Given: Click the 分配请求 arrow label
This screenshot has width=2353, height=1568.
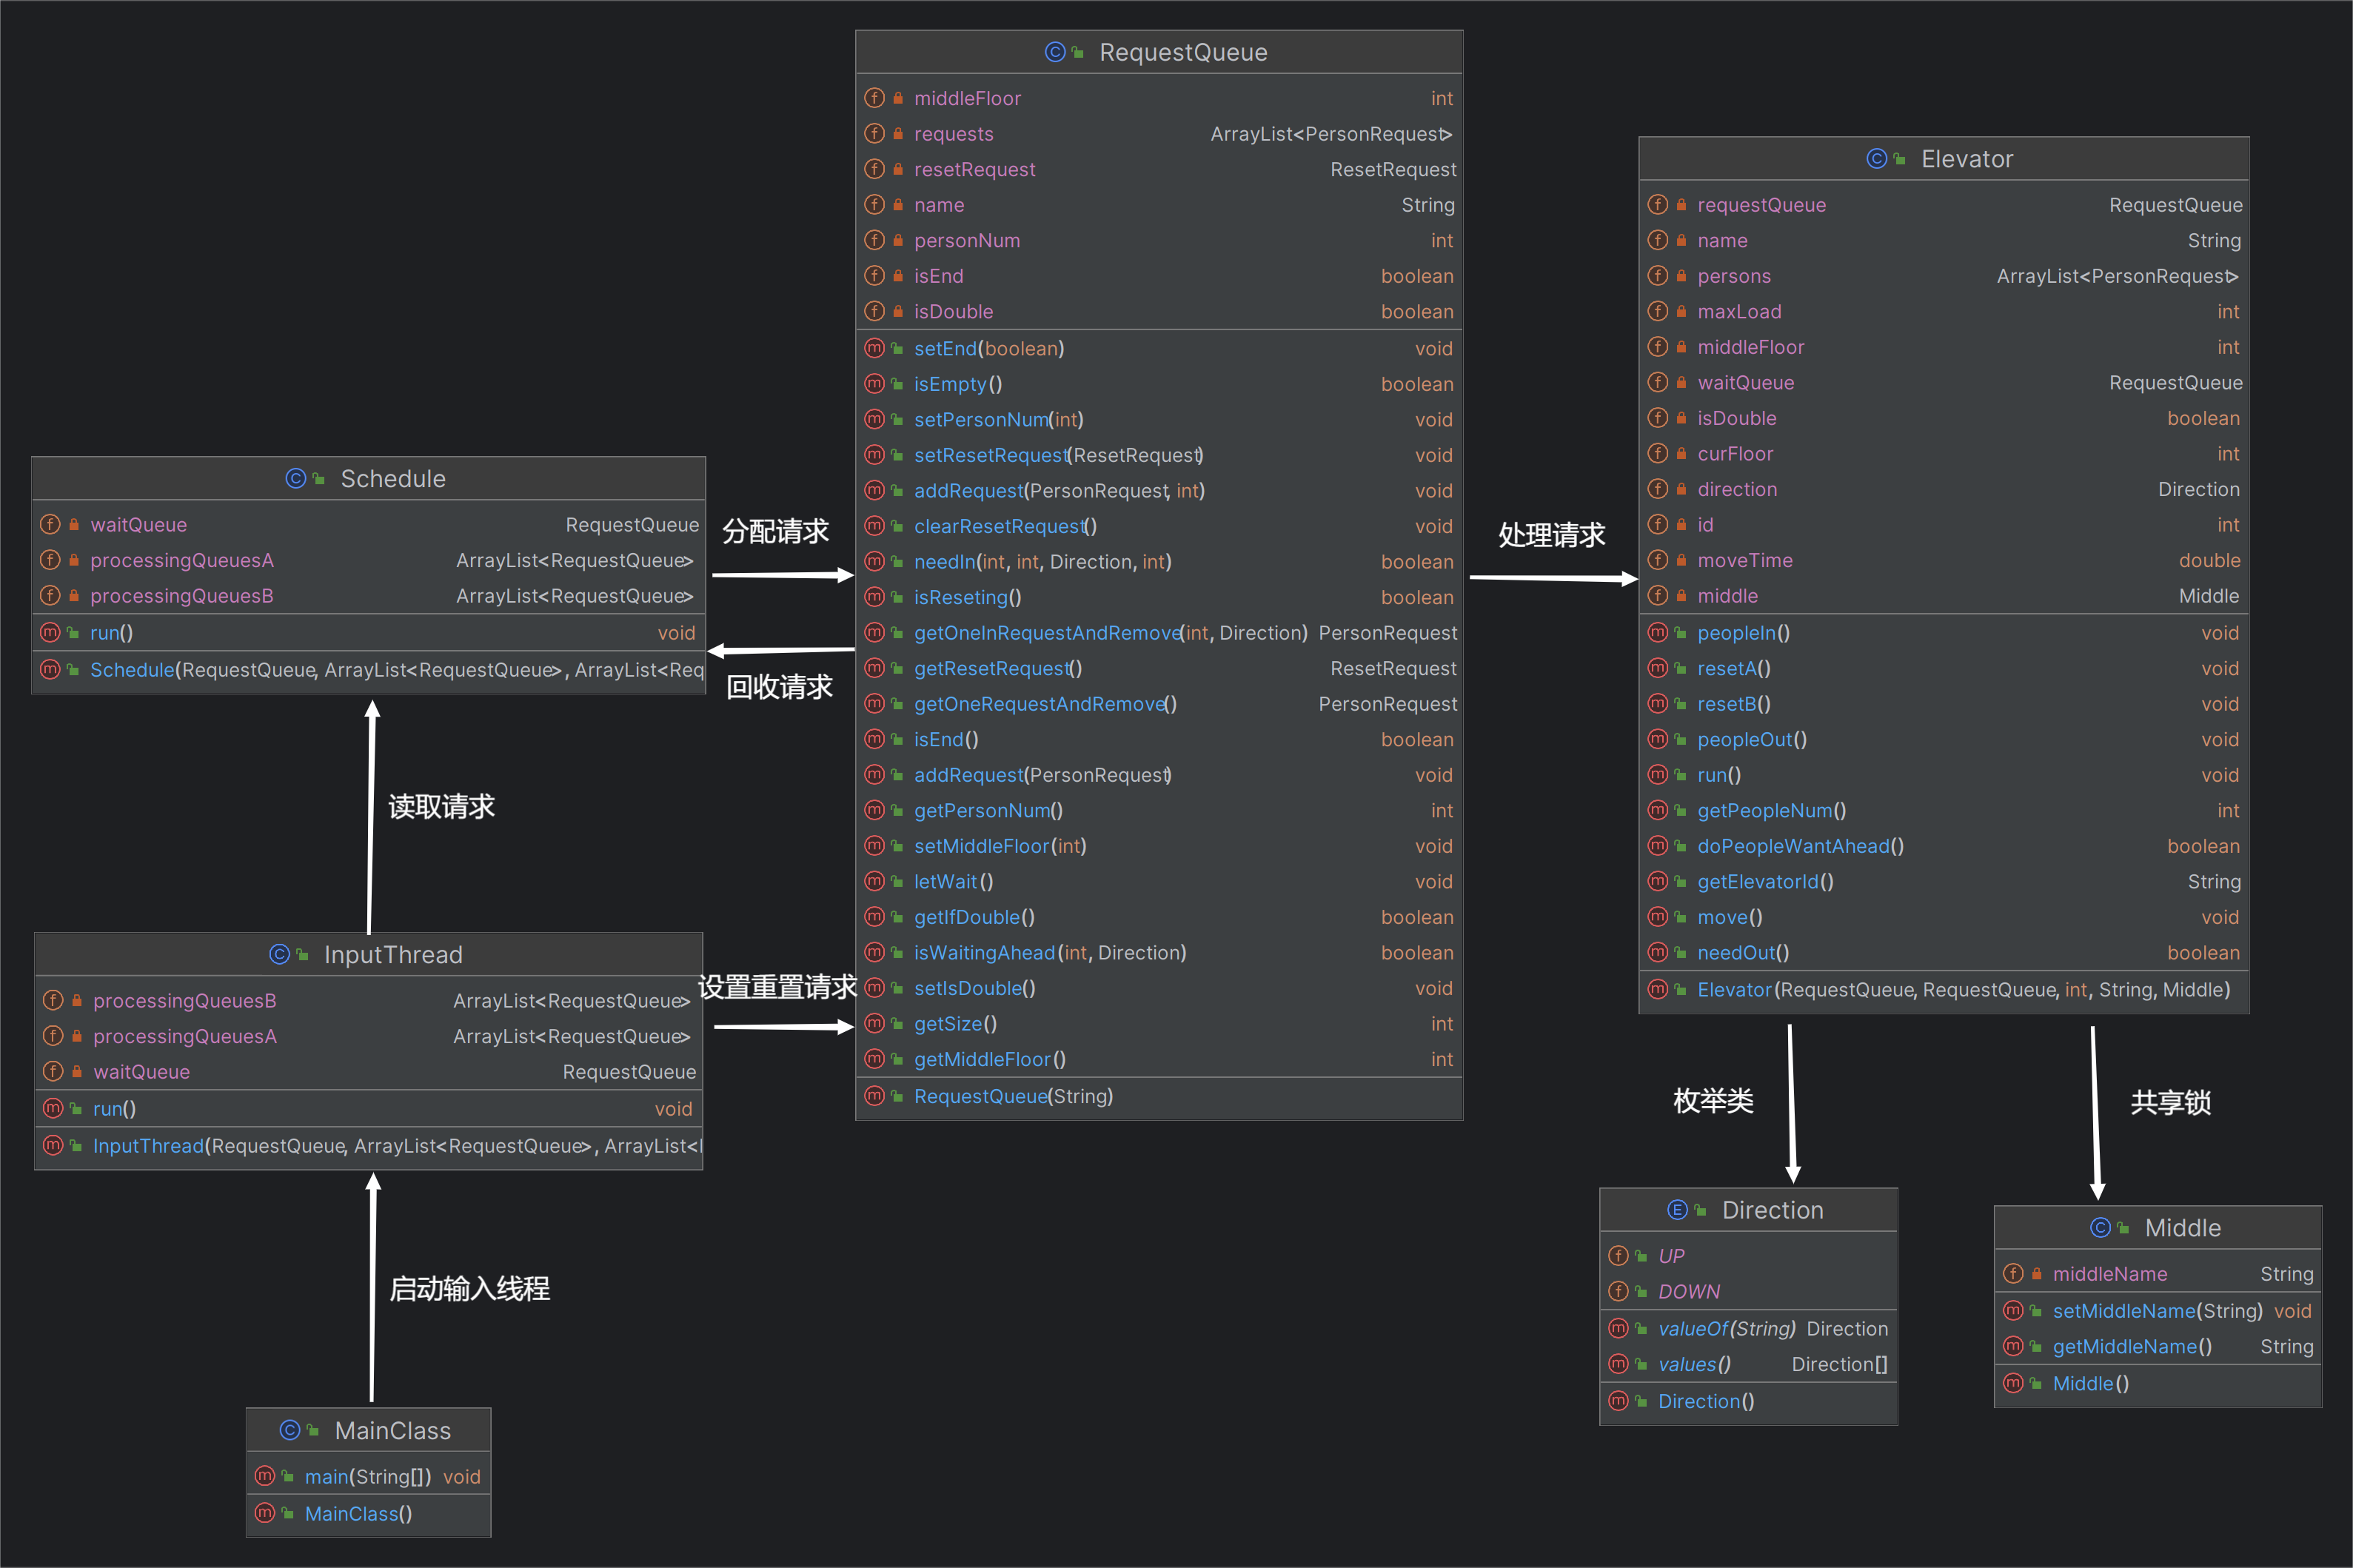Looking at the screenshot, I should pyautogui.click(x=776, y=532).
